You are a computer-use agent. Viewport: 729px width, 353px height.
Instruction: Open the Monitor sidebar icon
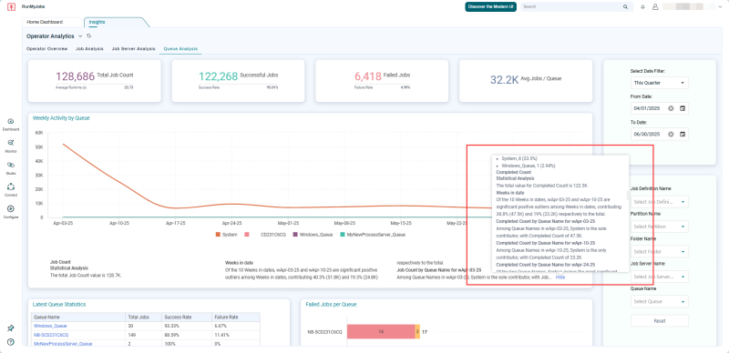11,146
